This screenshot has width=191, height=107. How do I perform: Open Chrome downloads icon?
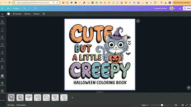pos(166,3)
